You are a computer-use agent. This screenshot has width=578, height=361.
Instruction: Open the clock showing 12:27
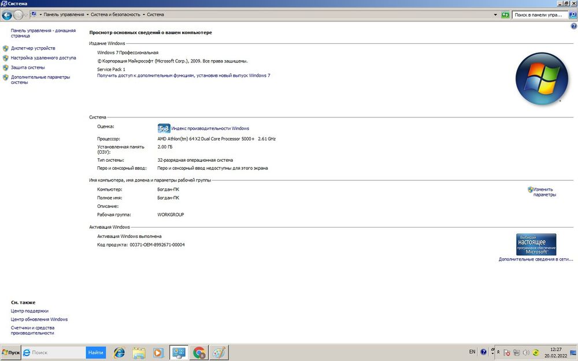click(556, 352)
